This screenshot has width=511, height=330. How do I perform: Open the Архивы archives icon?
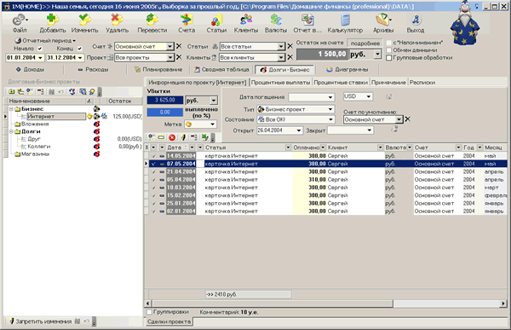(x=383, y=20)
